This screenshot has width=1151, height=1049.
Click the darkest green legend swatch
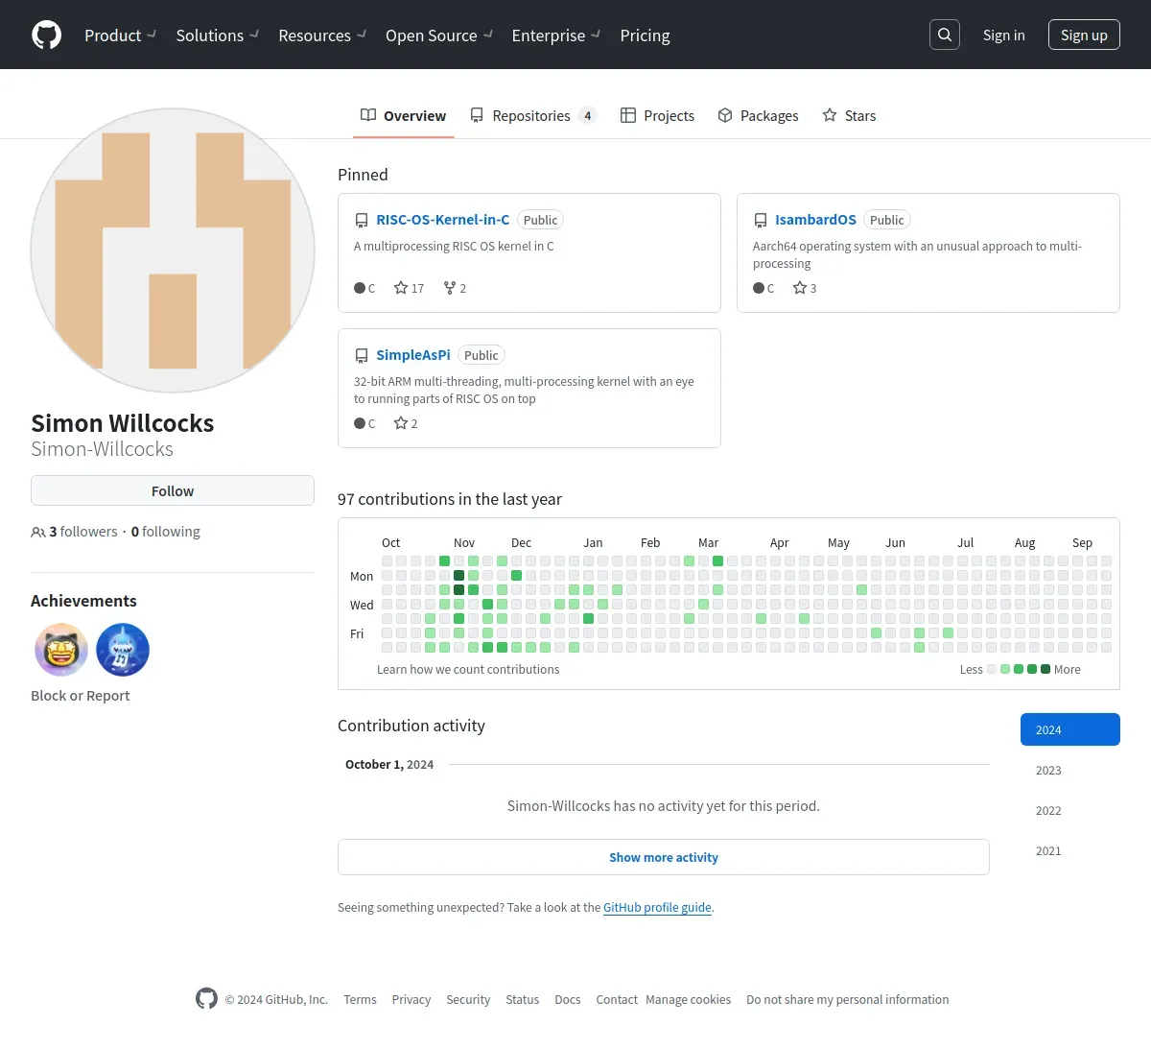(1045, 669)
